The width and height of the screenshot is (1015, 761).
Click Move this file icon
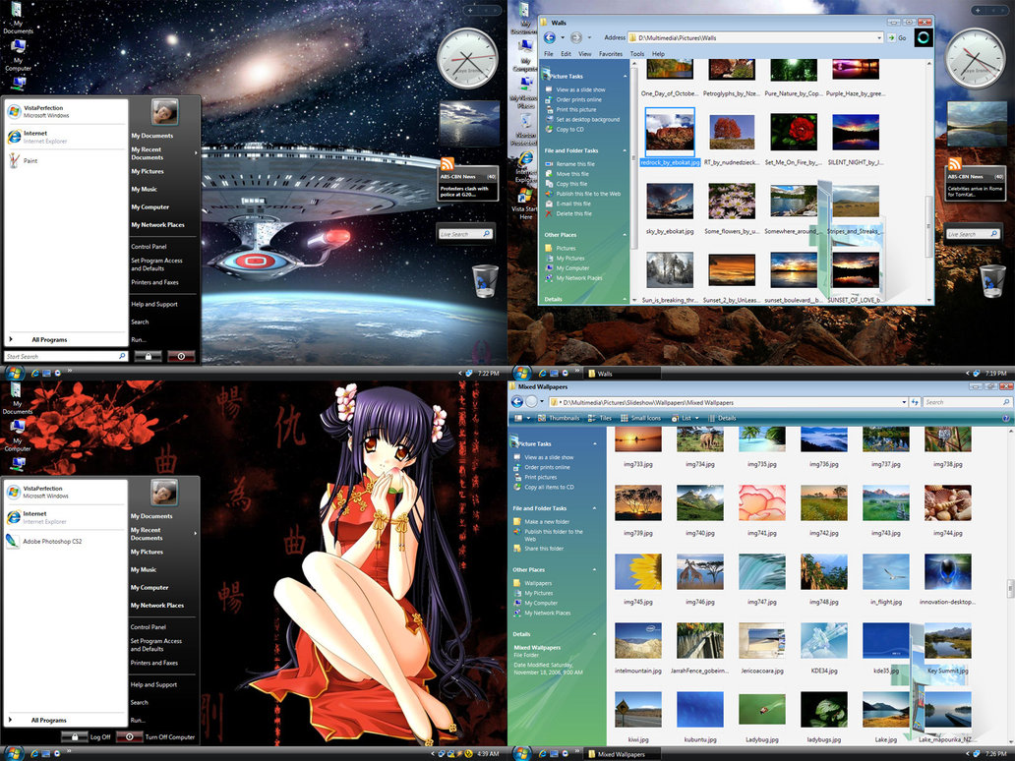tap(548, 174)
